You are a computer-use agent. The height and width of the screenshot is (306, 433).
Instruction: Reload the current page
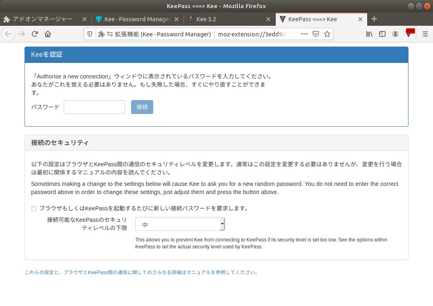35,34
